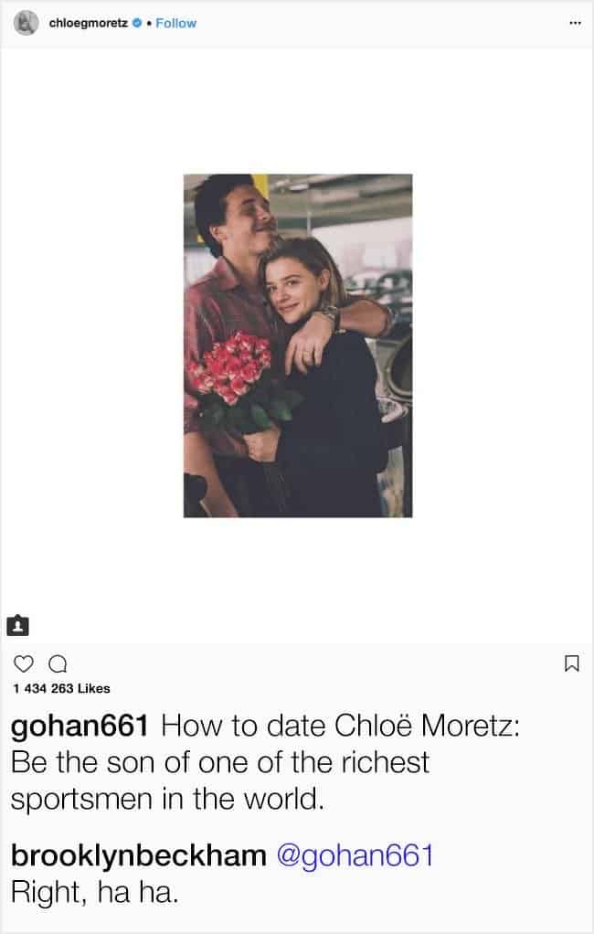Click the dot separator before Follow
The image size is (594, 934).
click(149, 24)
